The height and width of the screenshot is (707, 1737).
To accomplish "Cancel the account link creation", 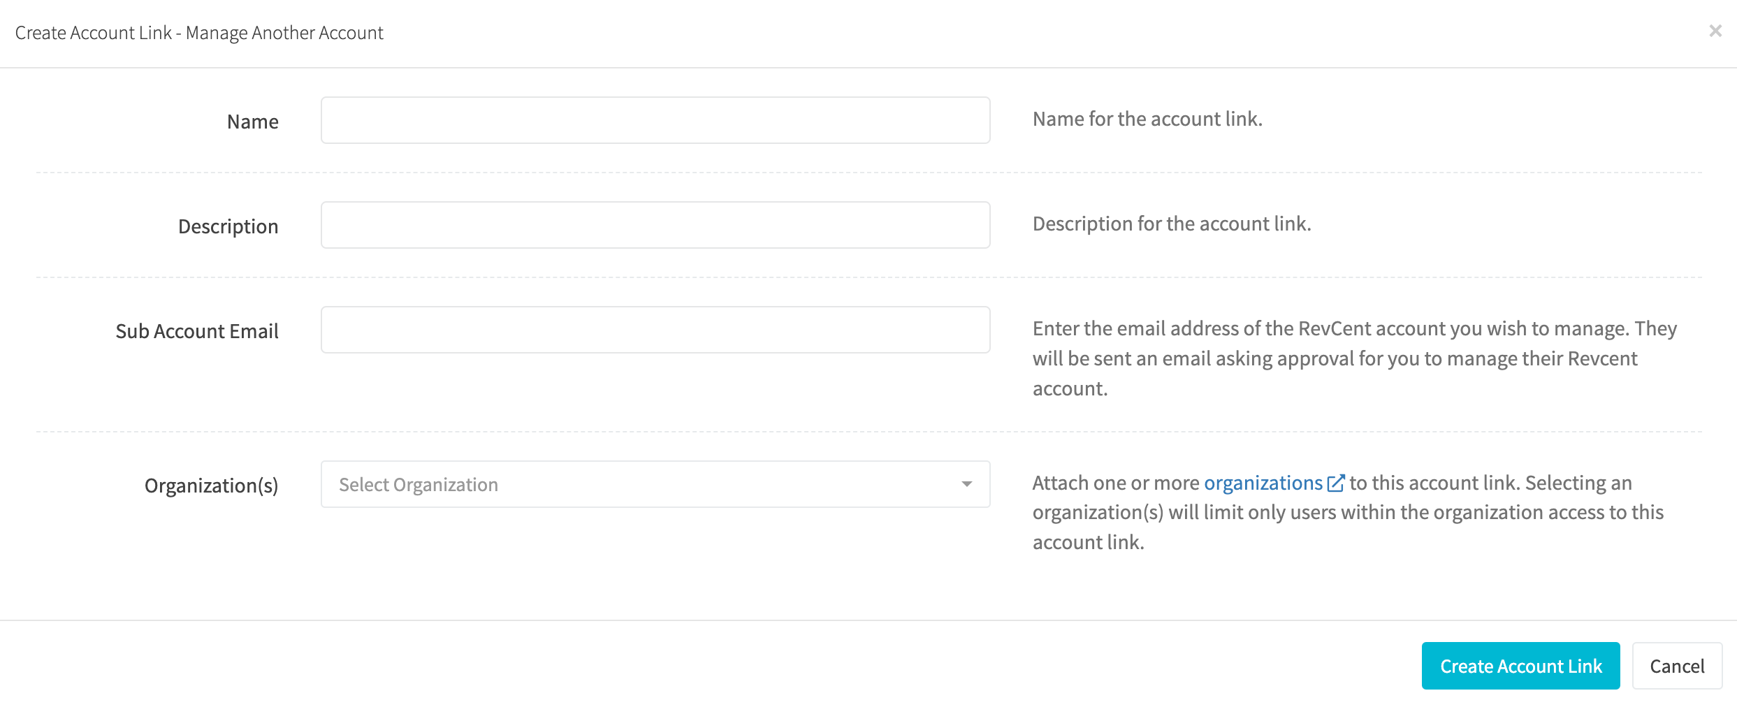I will point(1677,666).
